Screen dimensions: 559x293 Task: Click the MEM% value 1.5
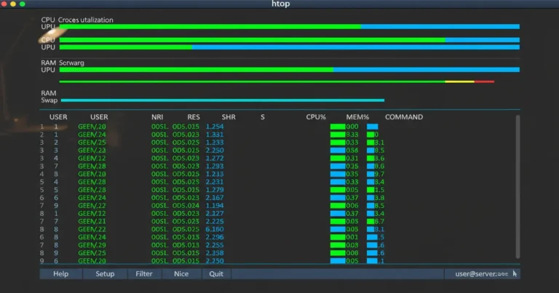(379, 190)
